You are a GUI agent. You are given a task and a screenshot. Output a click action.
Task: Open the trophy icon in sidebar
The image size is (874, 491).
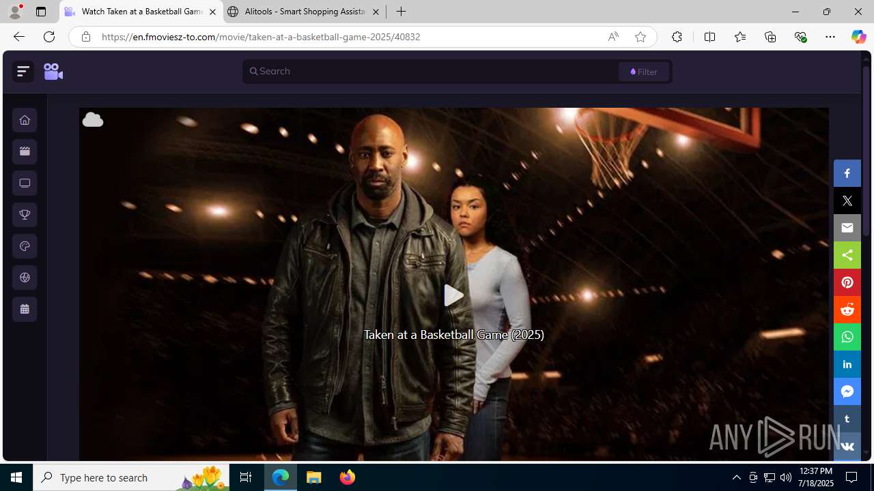click(x=25, y=215)
